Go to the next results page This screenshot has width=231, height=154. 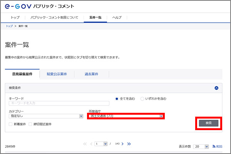(122, 144)
